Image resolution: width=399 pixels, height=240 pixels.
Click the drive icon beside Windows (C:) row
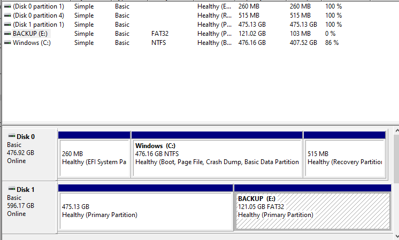pyautogui.click(x=7, y=43)
